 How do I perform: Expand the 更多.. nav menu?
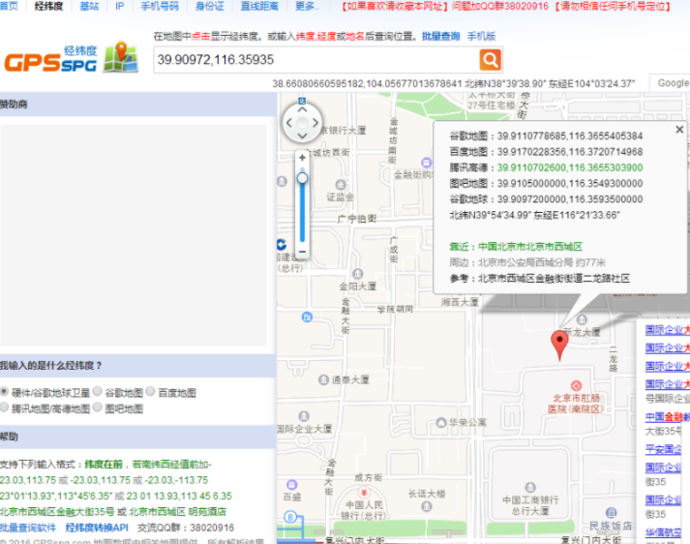click(307, 6)
